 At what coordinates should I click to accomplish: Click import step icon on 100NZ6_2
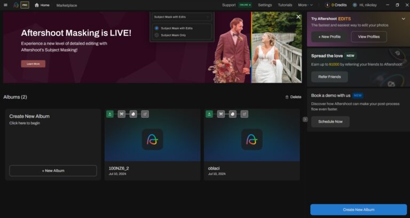click(x=110, y=114)
